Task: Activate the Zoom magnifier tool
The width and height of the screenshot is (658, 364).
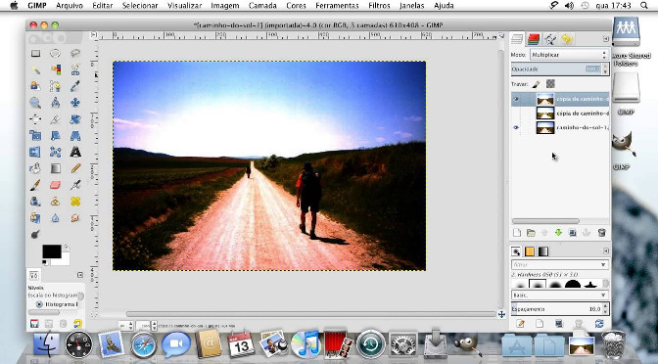Action: click(x=35, y=103)
